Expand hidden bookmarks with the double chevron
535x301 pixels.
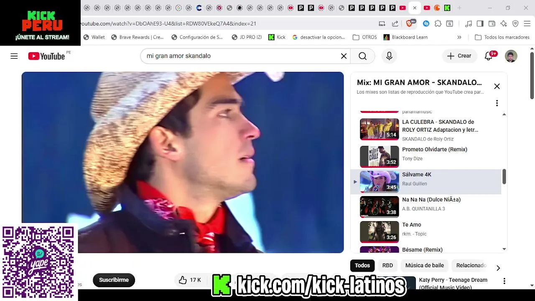pos(459,37)
